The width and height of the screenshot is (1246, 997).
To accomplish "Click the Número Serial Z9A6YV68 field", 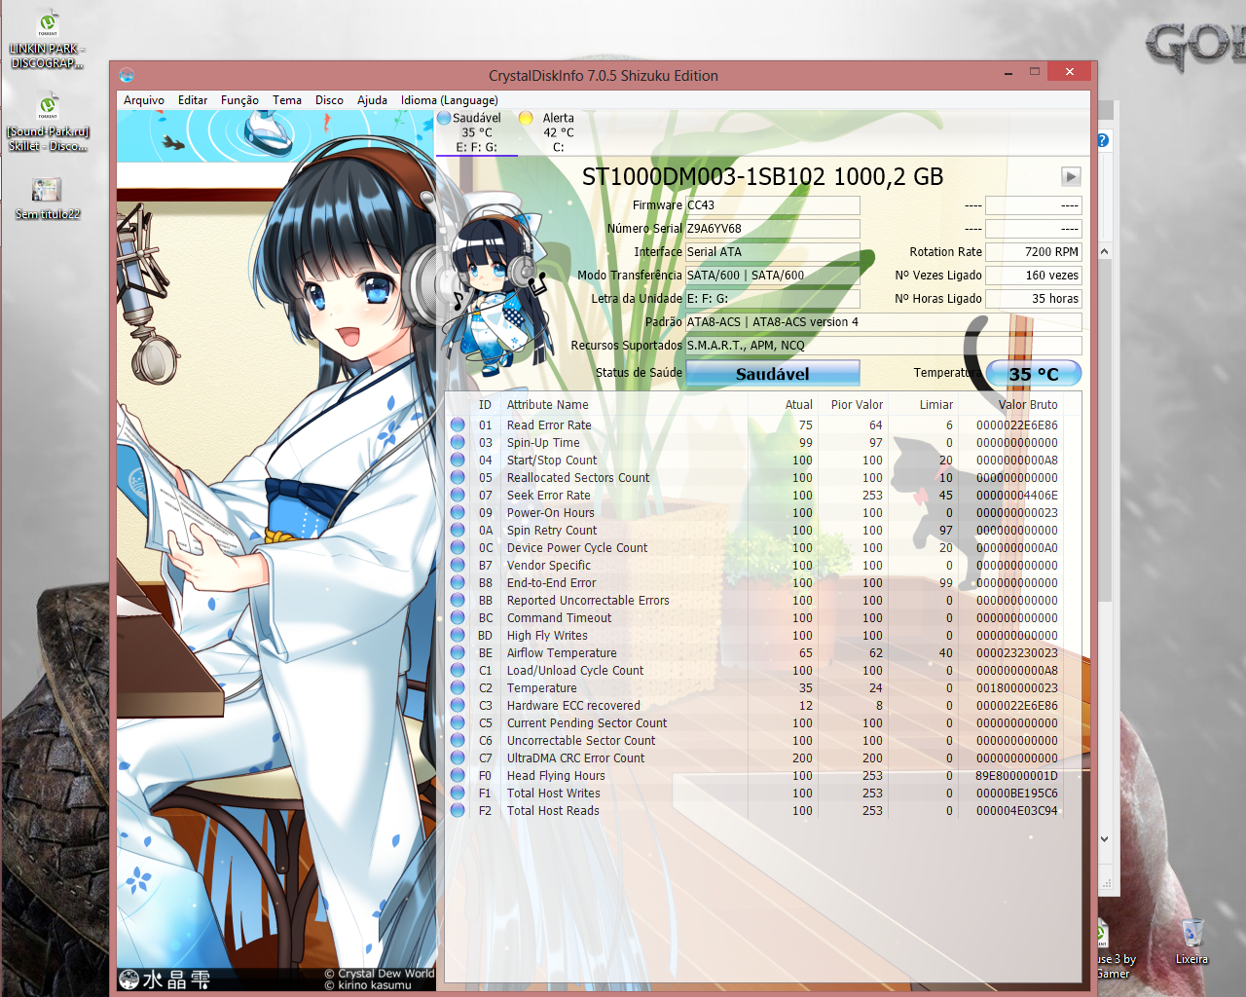I will click(x=773, y=229).
